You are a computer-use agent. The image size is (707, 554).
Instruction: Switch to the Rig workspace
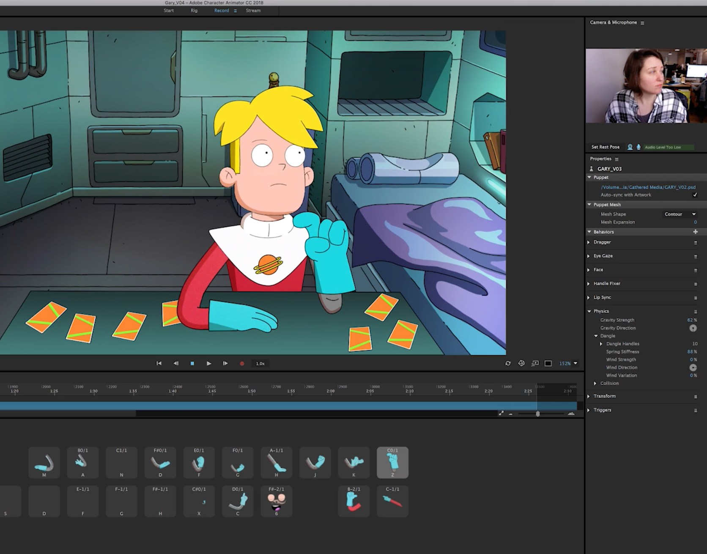click(194, 11)
